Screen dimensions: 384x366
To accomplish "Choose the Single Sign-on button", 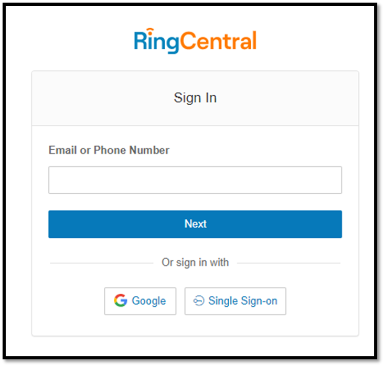I will pyautogui.click(x=236, y=301).
